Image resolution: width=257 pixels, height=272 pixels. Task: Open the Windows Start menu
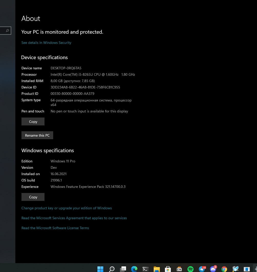click(x=100, y=269)
